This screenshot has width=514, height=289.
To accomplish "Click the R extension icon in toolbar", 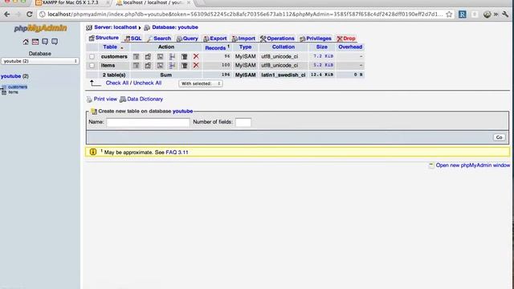I will click(x=463, y=14).
